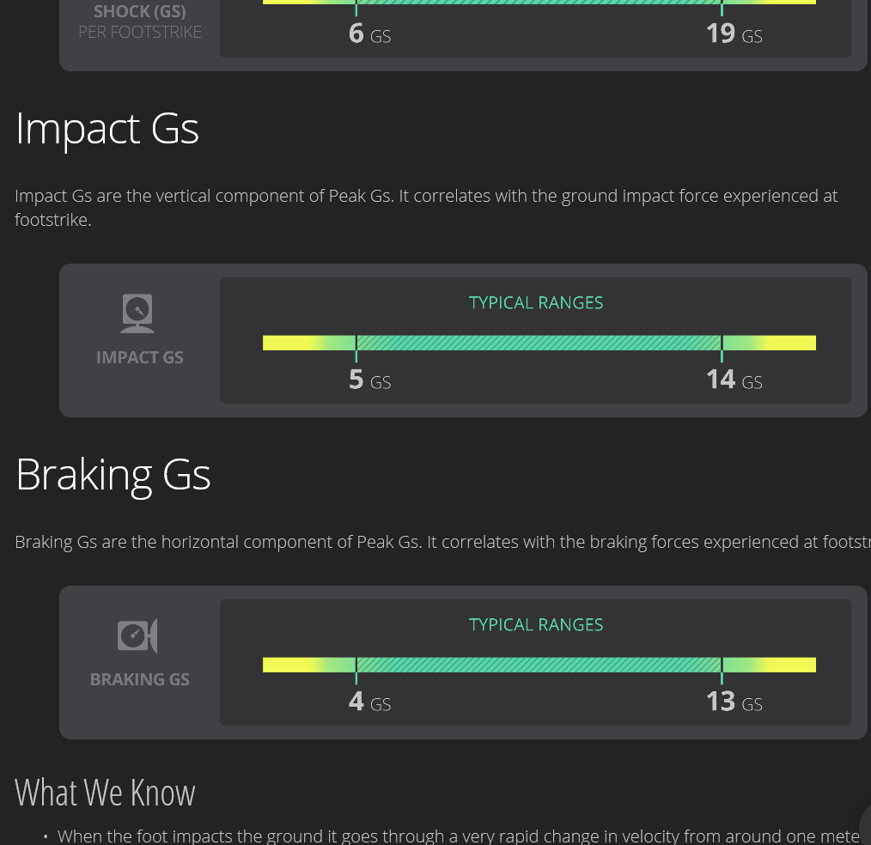The image size is (871, 845).
Task: Click the Impact Gs green typical range bar
Action: (x=539, y=343)
